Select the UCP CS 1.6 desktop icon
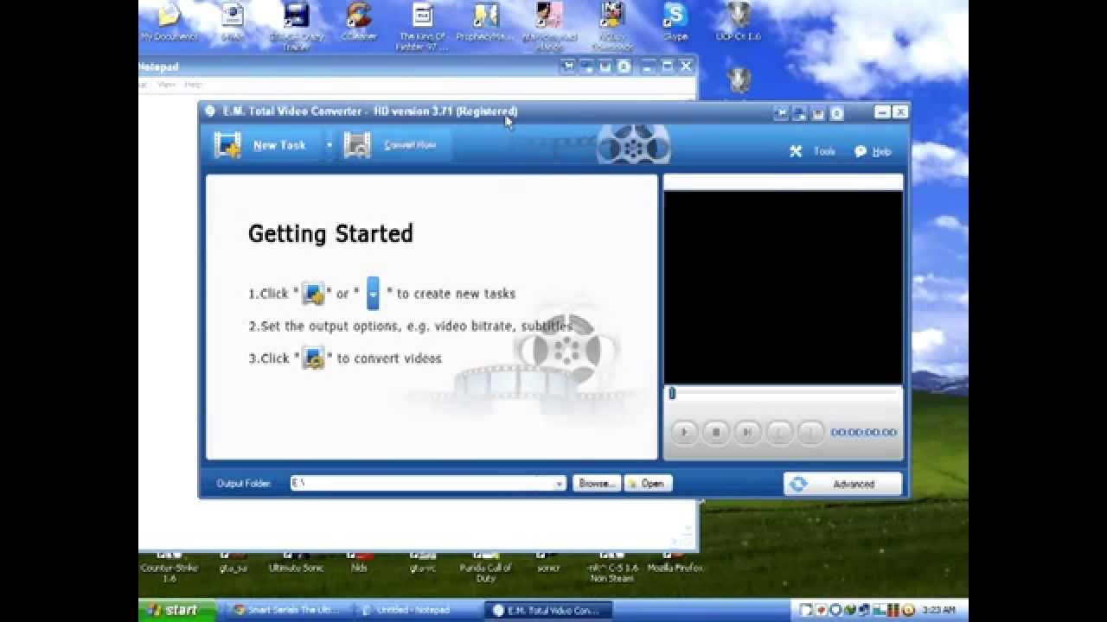 pyautogui.click(x=738, y=22)
